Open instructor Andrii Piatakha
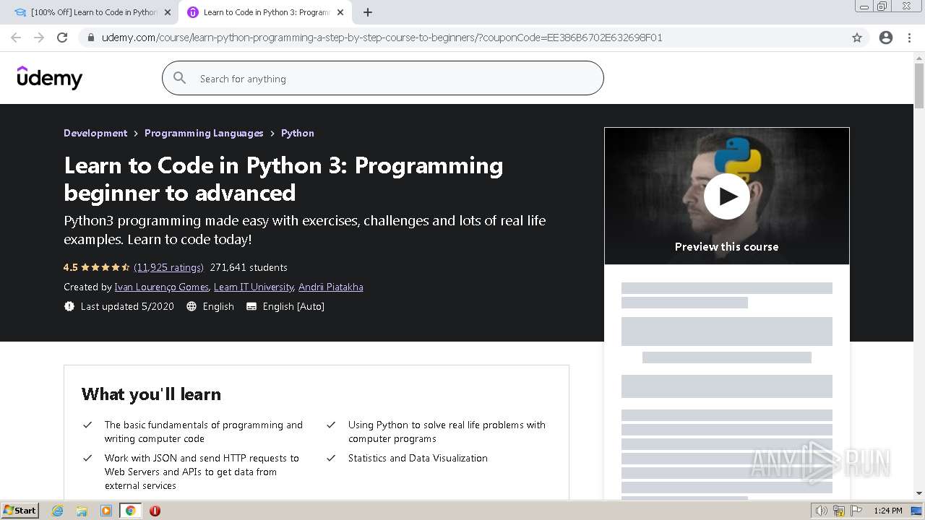The width and height of the screenshot is (925, 520). tap(331, 287)
